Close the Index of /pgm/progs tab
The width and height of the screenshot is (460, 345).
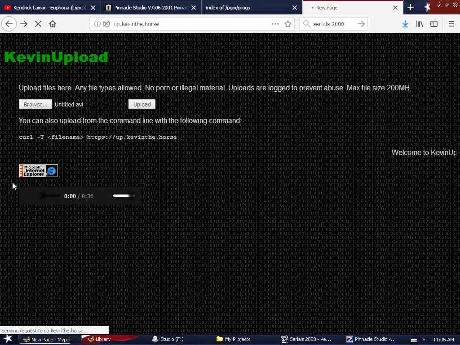[x=295, y=8]
